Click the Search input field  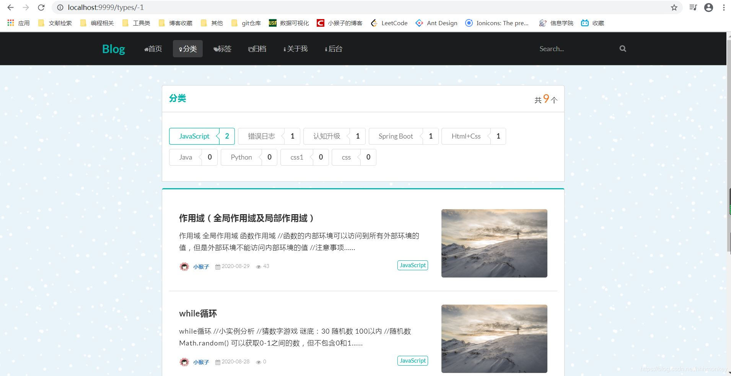point(570,48)
